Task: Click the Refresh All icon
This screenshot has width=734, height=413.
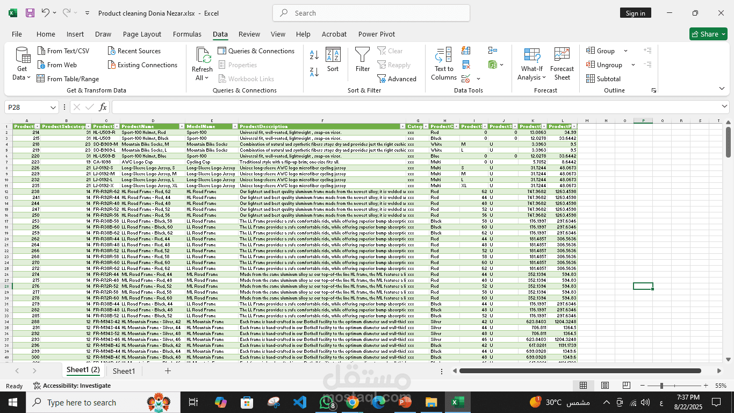Action: pos(203,63)
